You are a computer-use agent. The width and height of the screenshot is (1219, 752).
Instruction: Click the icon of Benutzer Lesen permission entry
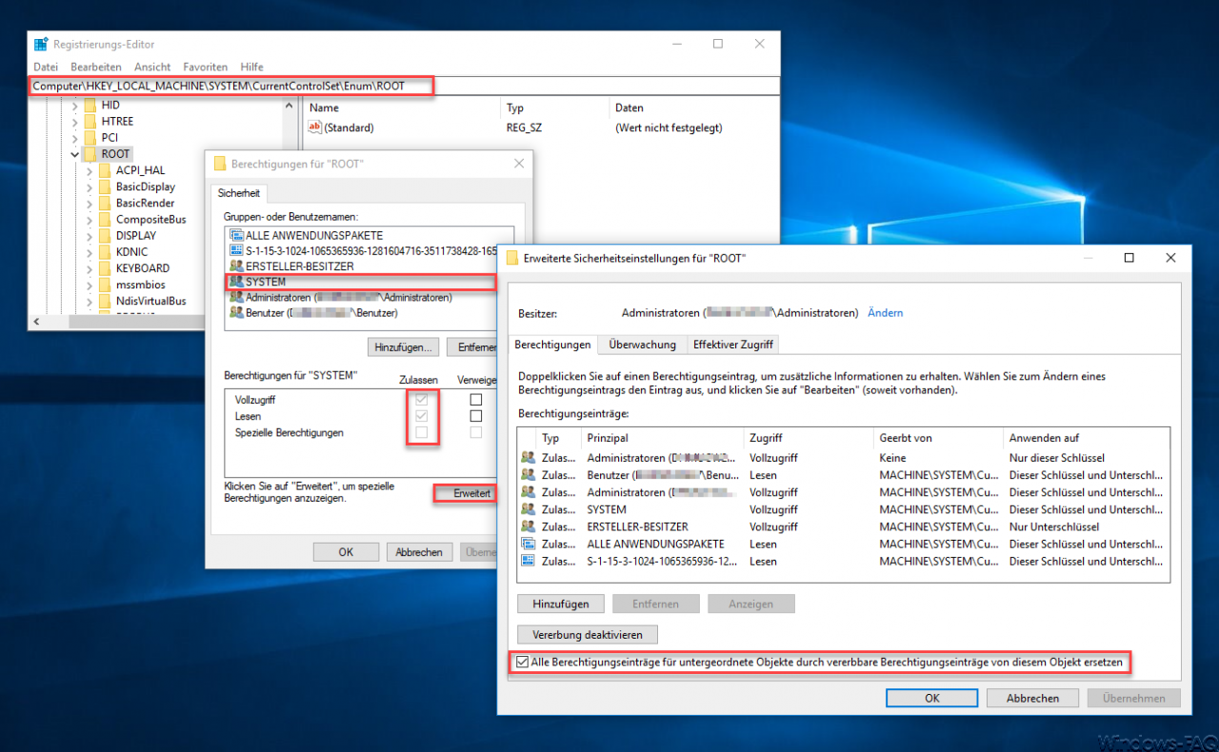[529, 475]
